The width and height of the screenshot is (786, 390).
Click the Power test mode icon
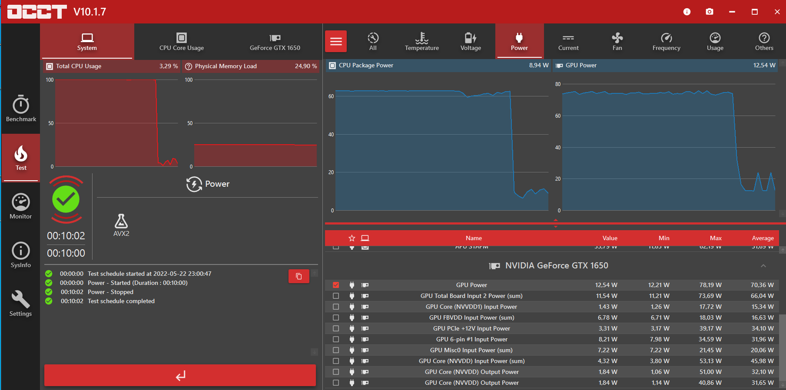(x=194, y=184)
